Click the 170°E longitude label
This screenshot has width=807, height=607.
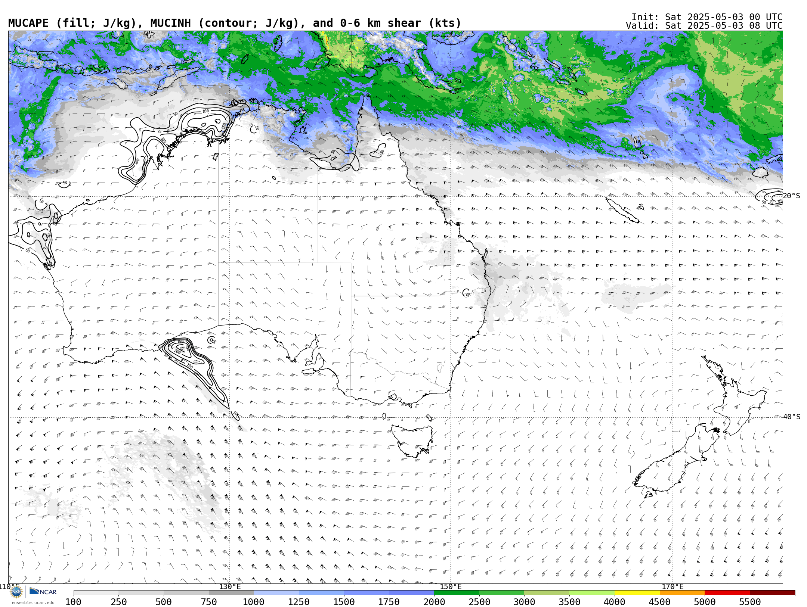pos(672,587)
